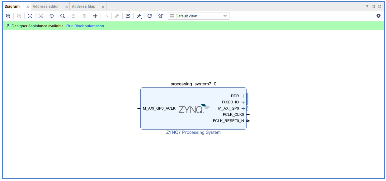Close the Address Editor tab
This screenshot has width=386, height=181.
point(67,7)
